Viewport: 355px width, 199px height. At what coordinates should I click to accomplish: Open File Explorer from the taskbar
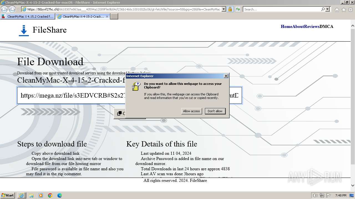31,195
